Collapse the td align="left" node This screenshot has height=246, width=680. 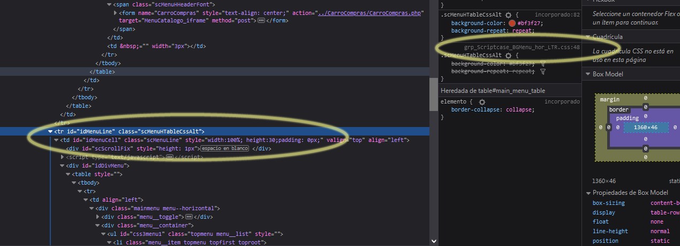pyautogui.click(x=86, y=200)
